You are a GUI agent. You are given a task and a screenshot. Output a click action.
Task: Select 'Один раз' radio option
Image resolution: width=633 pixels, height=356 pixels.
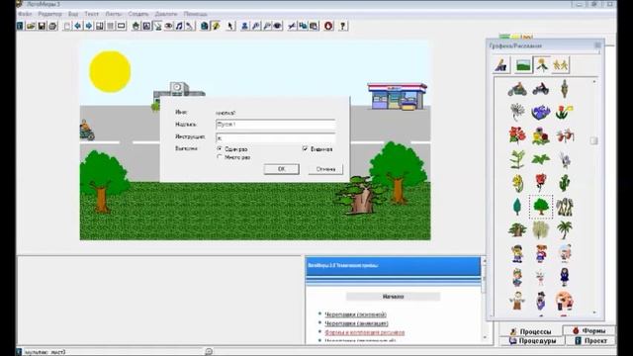point(220,149)
